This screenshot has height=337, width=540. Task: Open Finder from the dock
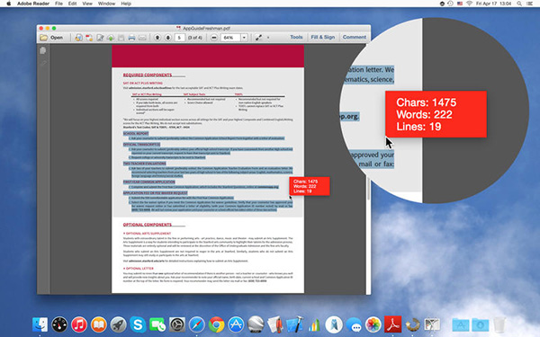point(40,324)
